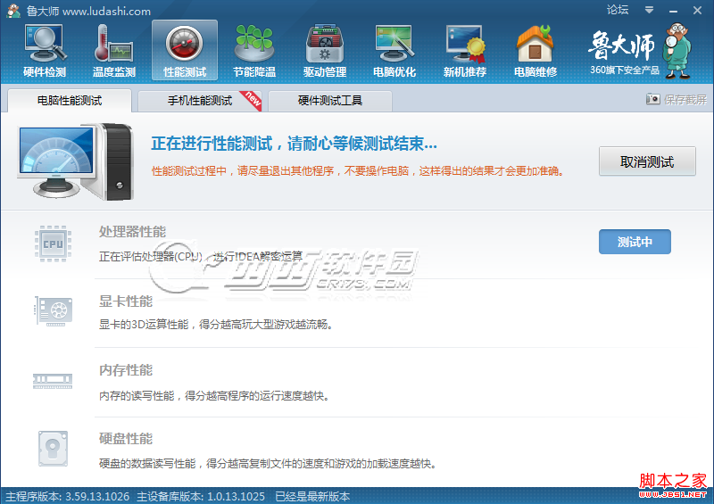Click the RAM stick icon for 内存性能

(53, 381)
